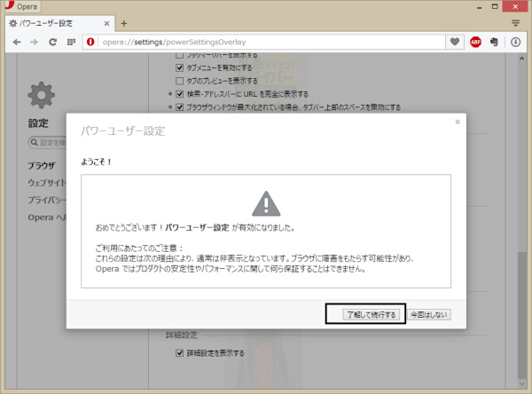
Task: Select the パワーユーザー設定 browser tab
Action: 59,23
